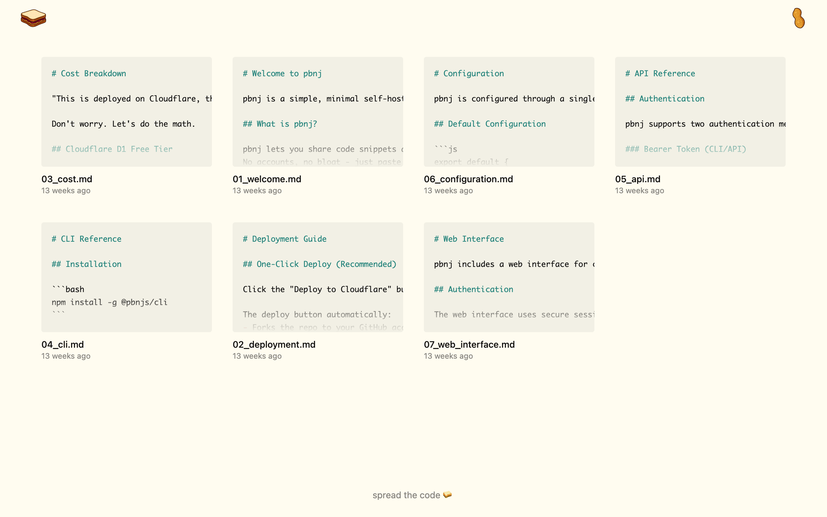Open the Cost Breakdown preview card
Screen dimensions: 827x517
coord(126,112)
